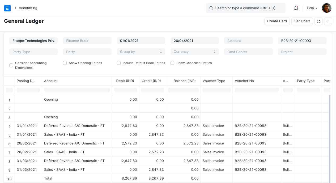This screenshot has width=336, height=183.
Task: Check Include Default Book Entries
Action: pos(118,63)
